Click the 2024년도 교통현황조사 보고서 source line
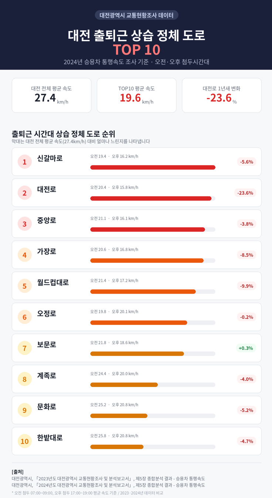 tap(108, 485)
